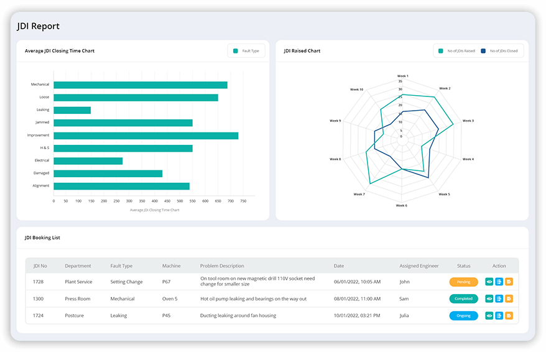
Task: Click the blue timeline icon in Sam's row
Action: (499, 299)
